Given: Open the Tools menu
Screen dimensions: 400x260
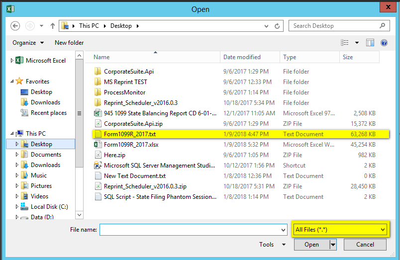Looking at the screenshot, I should click(272, 245).
